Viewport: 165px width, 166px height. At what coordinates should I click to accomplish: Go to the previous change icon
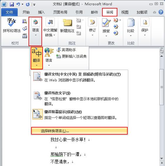tap(116, 26)
